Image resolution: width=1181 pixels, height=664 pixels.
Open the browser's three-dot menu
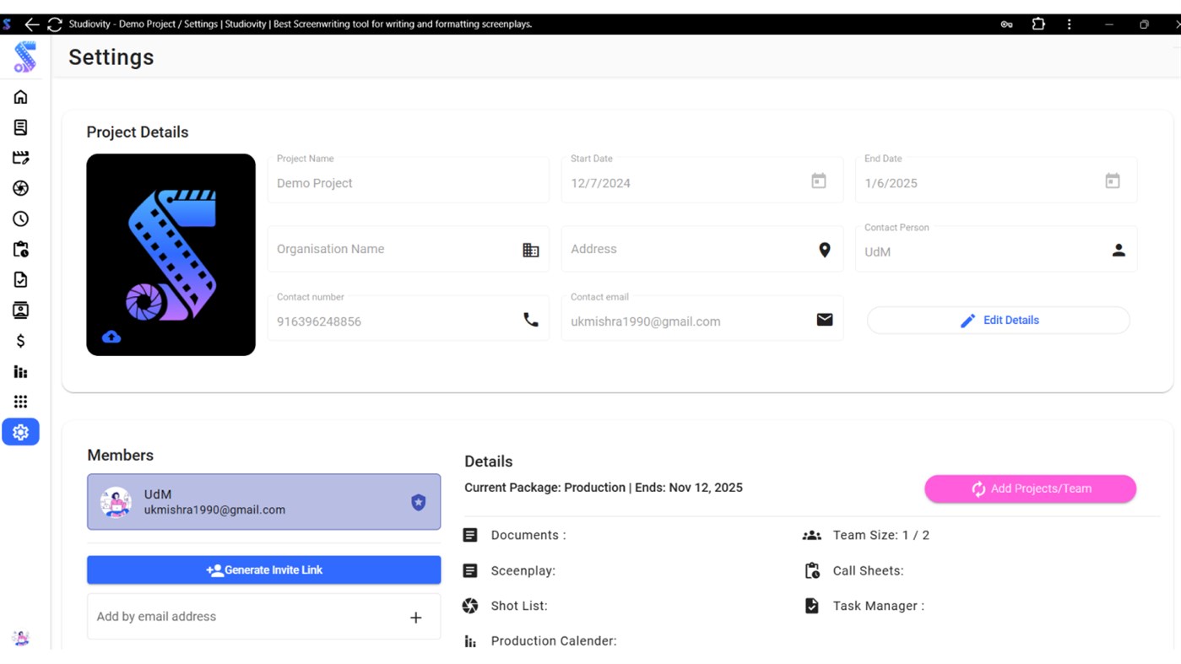point(1069,24)
